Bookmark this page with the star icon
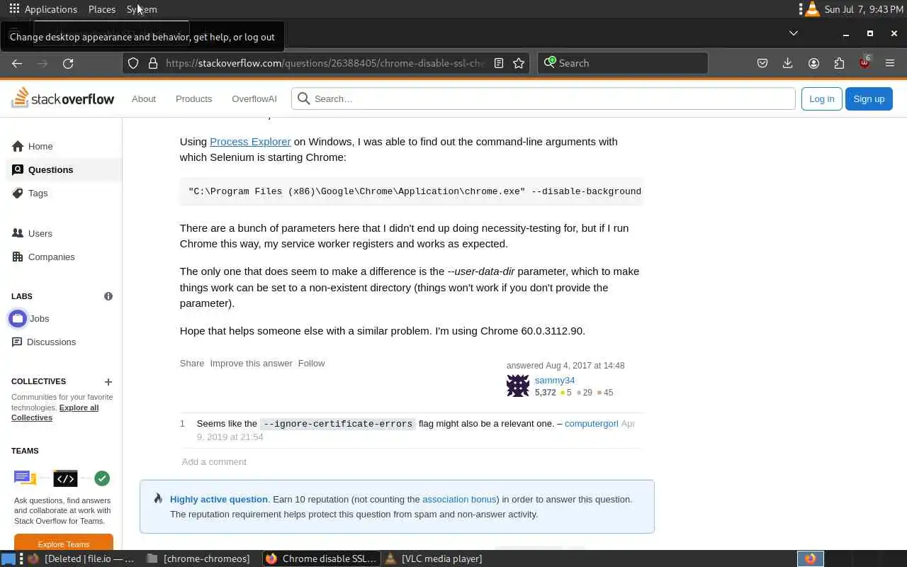This screenshot has width=907, height=567. (519, 63)
